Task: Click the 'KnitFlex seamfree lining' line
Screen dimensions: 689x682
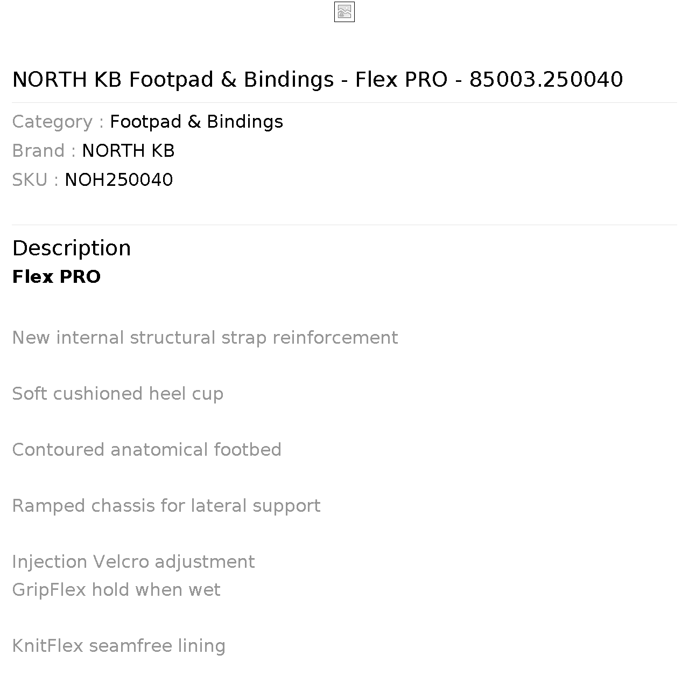Action: (119, 646)
